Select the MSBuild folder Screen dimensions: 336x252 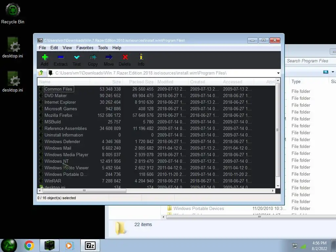click(157, 122)
